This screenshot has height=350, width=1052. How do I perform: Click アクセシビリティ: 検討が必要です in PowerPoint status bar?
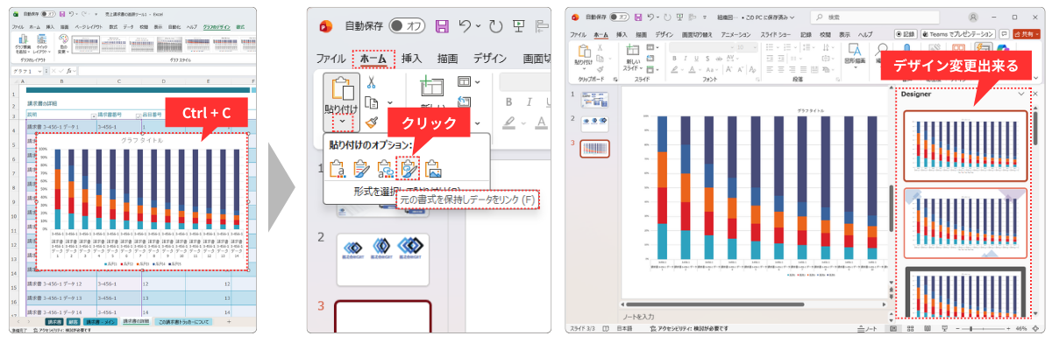[x=687, y=328]
